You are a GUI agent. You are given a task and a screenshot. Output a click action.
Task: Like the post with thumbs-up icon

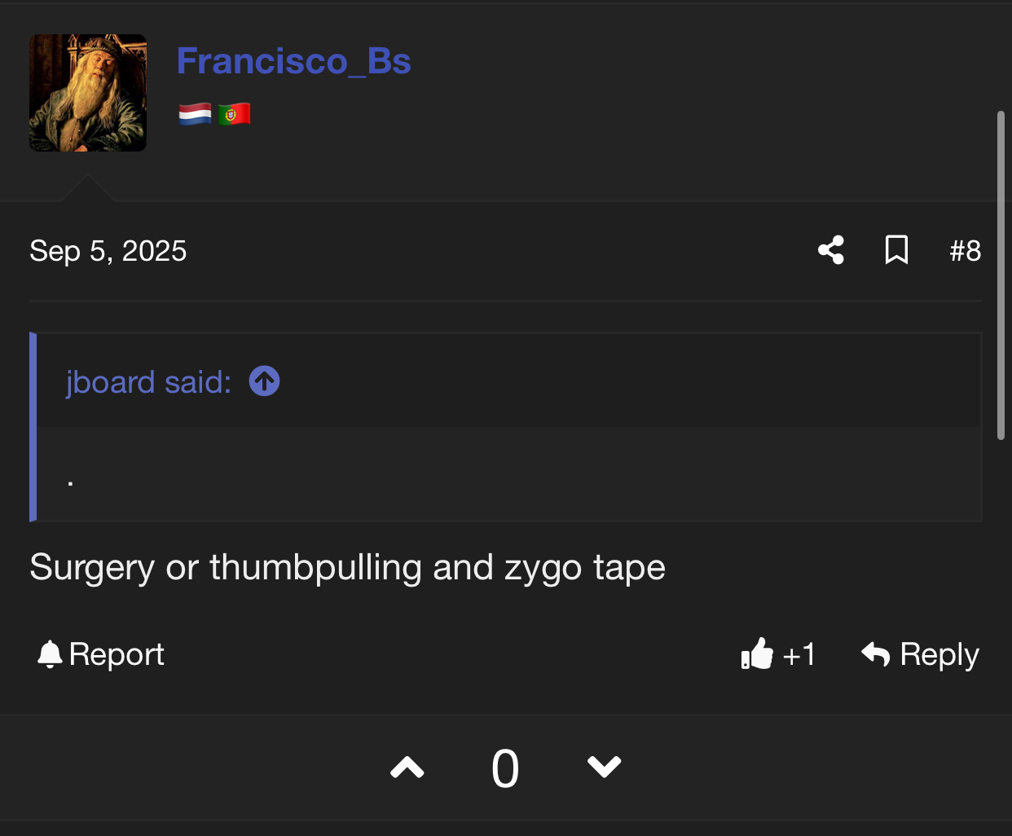pos(757,653)
